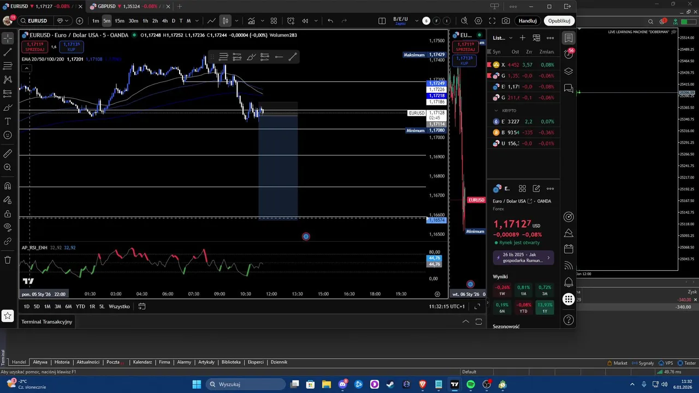Expand the timeframe dropdown arrow after M
The image size is (699, 393).
coord(197,21)
